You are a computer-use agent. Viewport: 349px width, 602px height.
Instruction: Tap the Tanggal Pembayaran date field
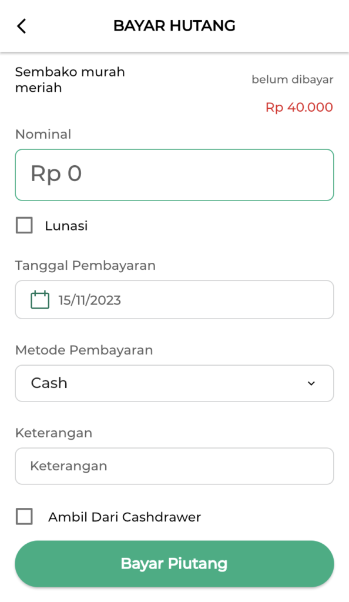pyautogui.click(x=174, y=299)
